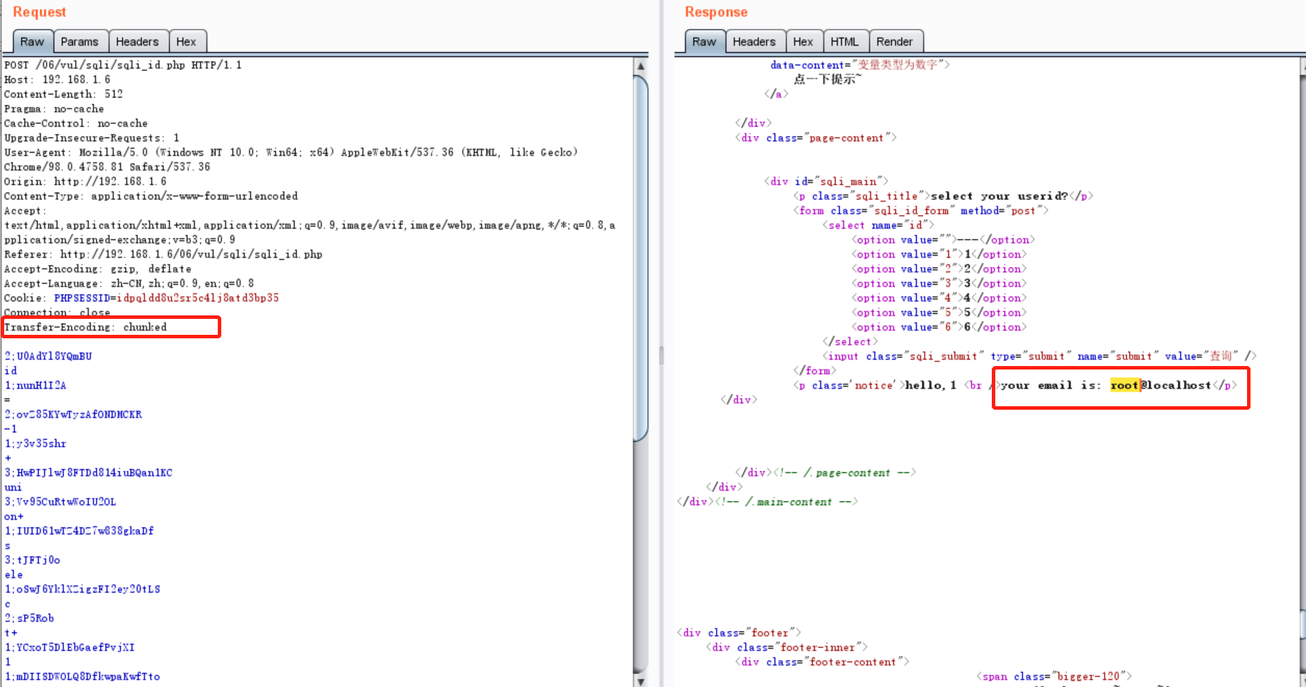Click request scrollbar down arrow
Screen dimensions: 1306x687
click(641, 680)
